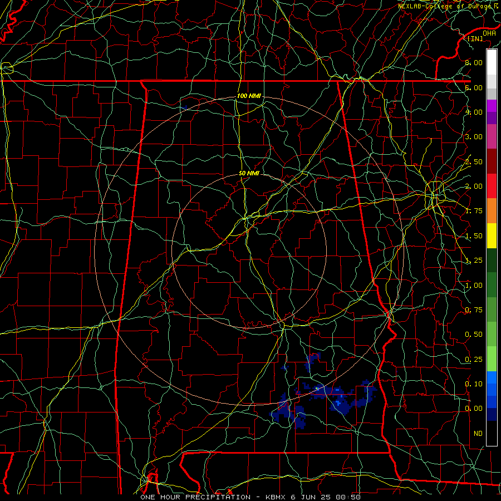Click the 0.25 legend value
The width and height of the screenshot is (501, 501).
tap(474, 360)
